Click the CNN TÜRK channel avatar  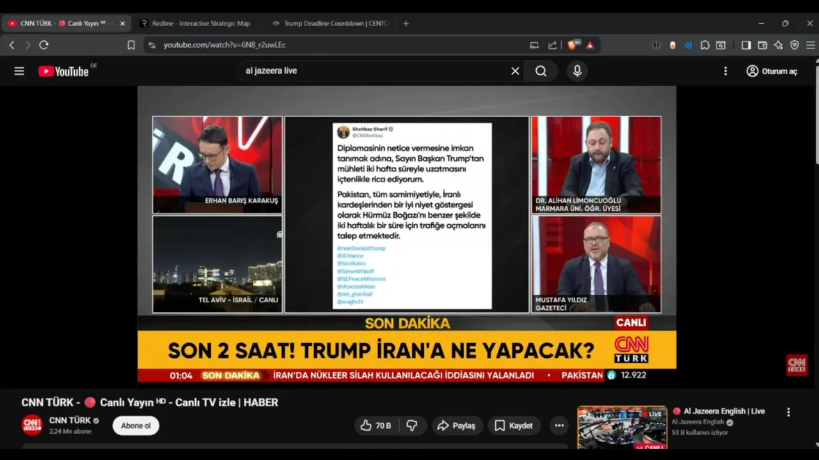(32, 425)
